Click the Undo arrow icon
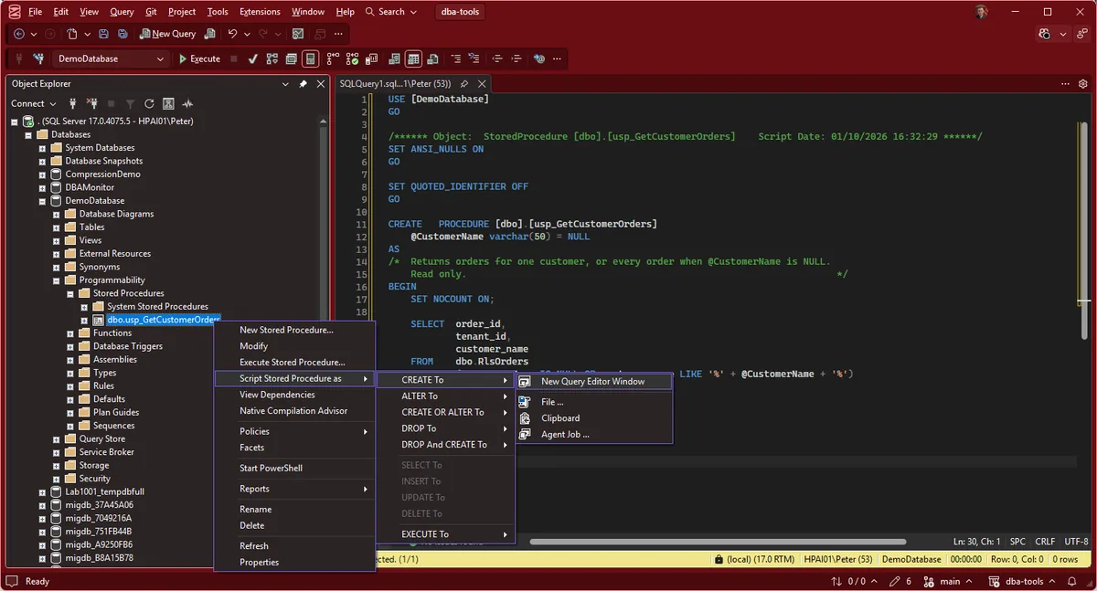 tap(232, 34)
